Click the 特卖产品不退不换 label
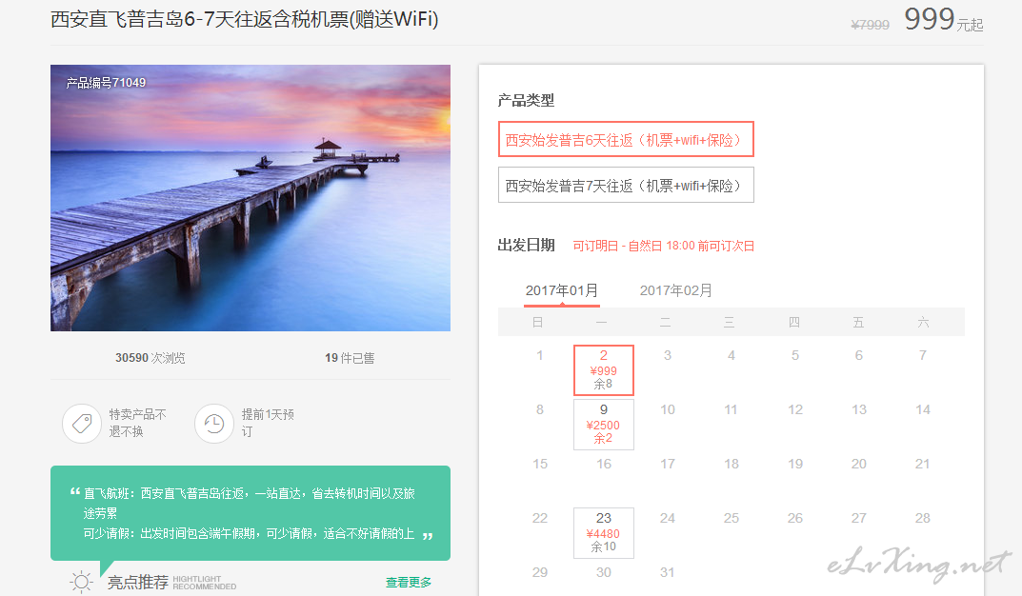Viewport: 1022px width, 596px height. tap(137, 423)
